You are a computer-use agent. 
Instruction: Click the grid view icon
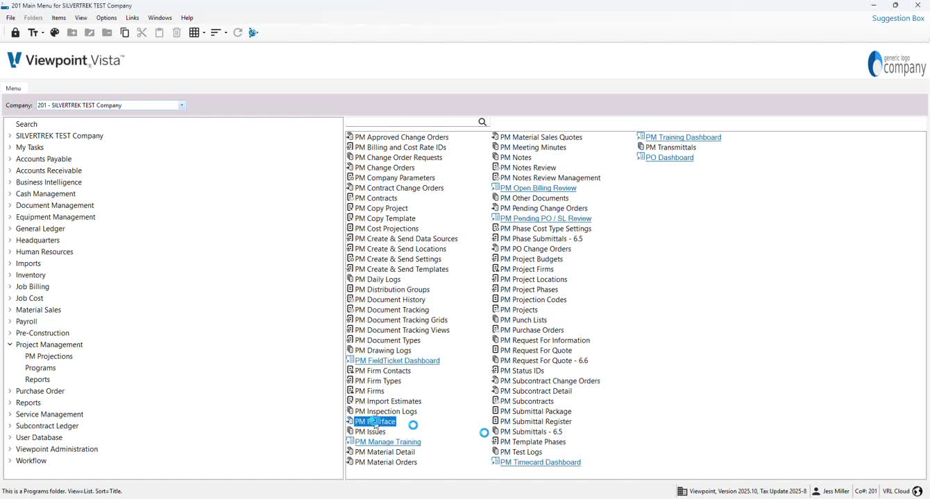(194, 33)
